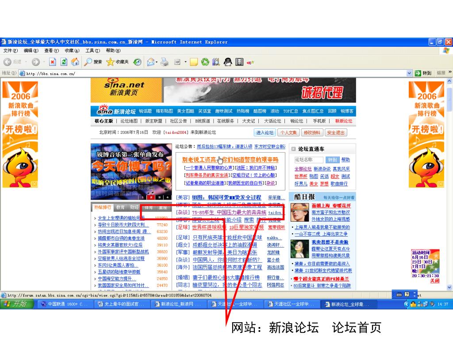Click the address bar URL field
Viewport: 453px width, 339px height.
coord(212,74)
